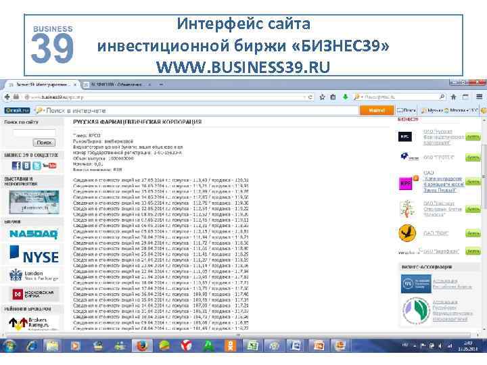Click the Почта item in the Mail.ru toolbar
487x365 pixels.
pyautogui.click(x=407, y=110)
